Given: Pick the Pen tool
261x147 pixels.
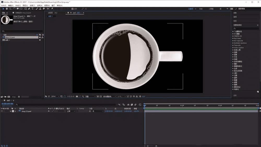Looking at the screenshot, I should tap(29, 9).
